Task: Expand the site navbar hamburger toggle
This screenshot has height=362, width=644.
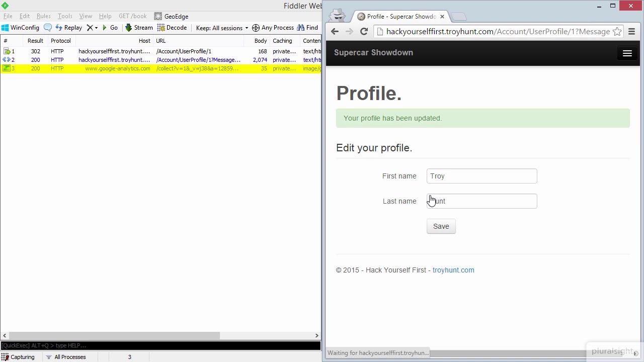Action: 627,53
